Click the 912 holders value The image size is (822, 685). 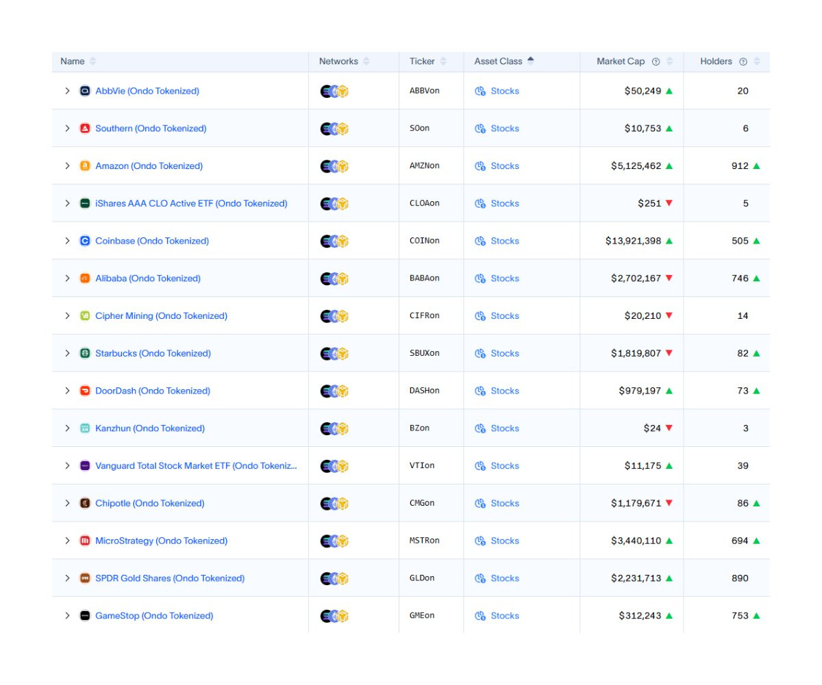click(740, 166)
